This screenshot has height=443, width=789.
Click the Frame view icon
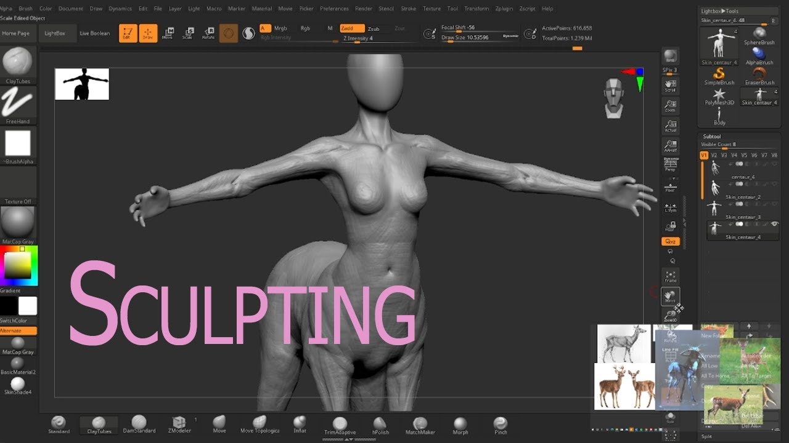671,276
